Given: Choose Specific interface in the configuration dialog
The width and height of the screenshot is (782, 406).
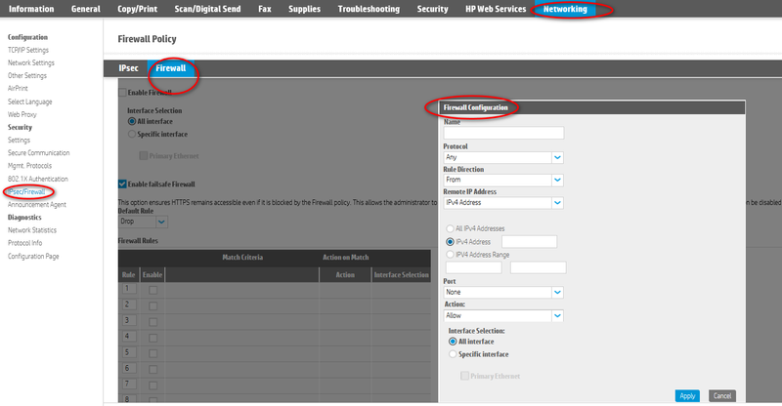Looking at the screenshot, I should (x=453, y=354).
